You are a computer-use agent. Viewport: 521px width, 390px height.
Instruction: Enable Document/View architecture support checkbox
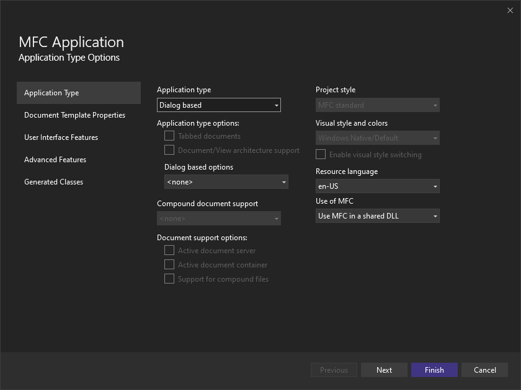coord(169,150)
